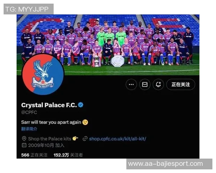Click the chain link icon
216x173 pixels.
point(85,138)
